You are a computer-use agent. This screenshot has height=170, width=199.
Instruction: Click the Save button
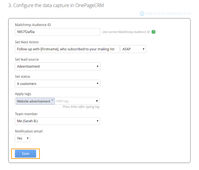point(25,154)
